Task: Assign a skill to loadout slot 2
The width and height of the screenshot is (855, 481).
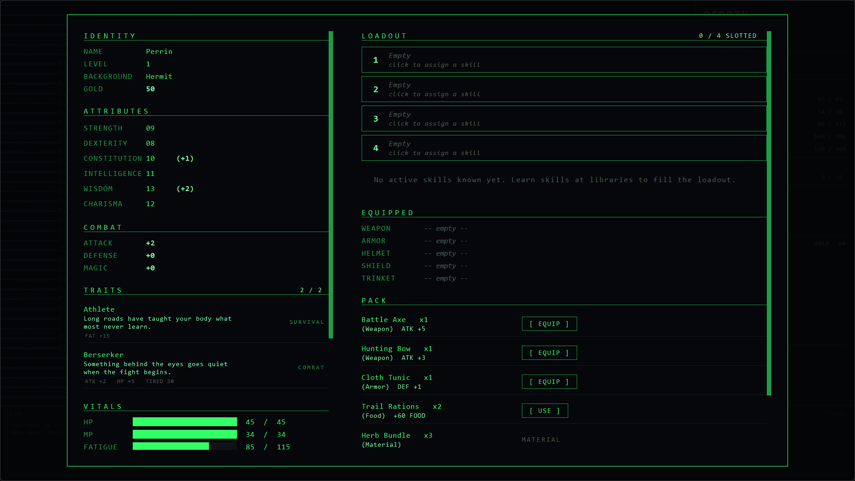Action: tap(564, 89)
